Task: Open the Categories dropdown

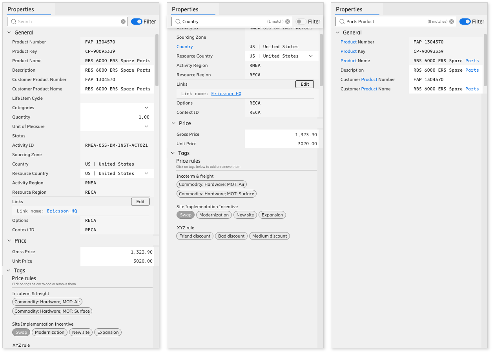Action: [x=146, y=108]
